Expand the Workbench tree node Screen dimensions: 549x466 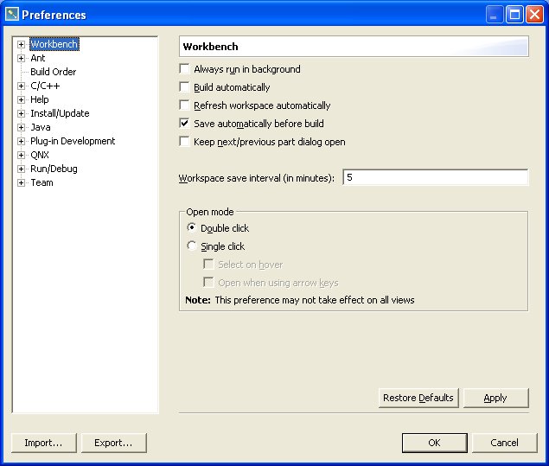click(21, 44)
